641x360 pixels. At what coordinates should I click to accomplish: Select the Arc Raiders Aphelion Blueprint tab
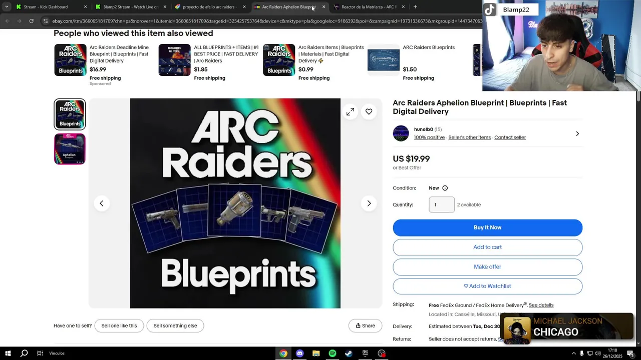[x=289, y=7]
